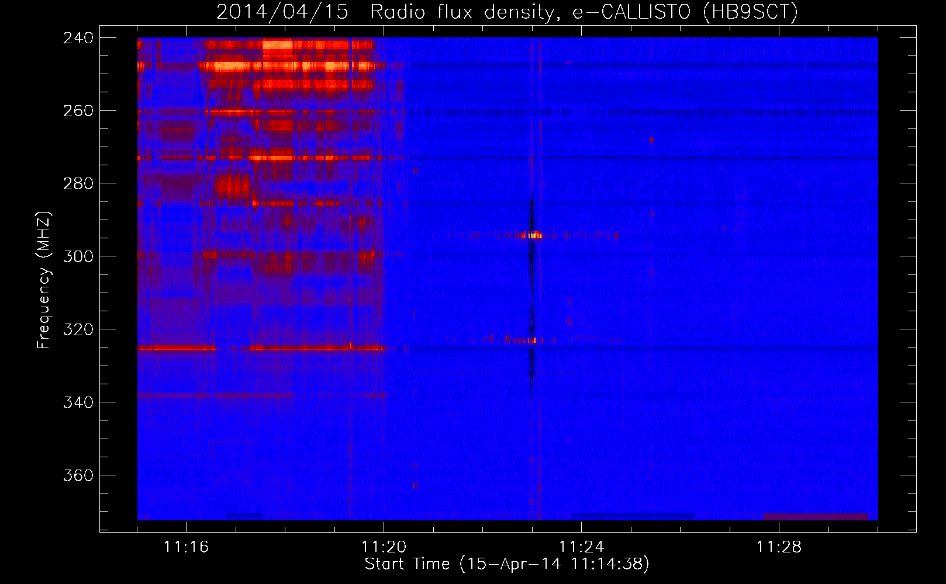Click the 300 frequency tick label
This screenshot has height=584, width=946.
click(78, 257)
